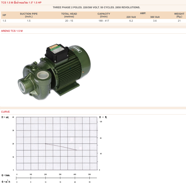Select the three phase specification heading
The image size is (186, 185).
(x=96, y=7)
